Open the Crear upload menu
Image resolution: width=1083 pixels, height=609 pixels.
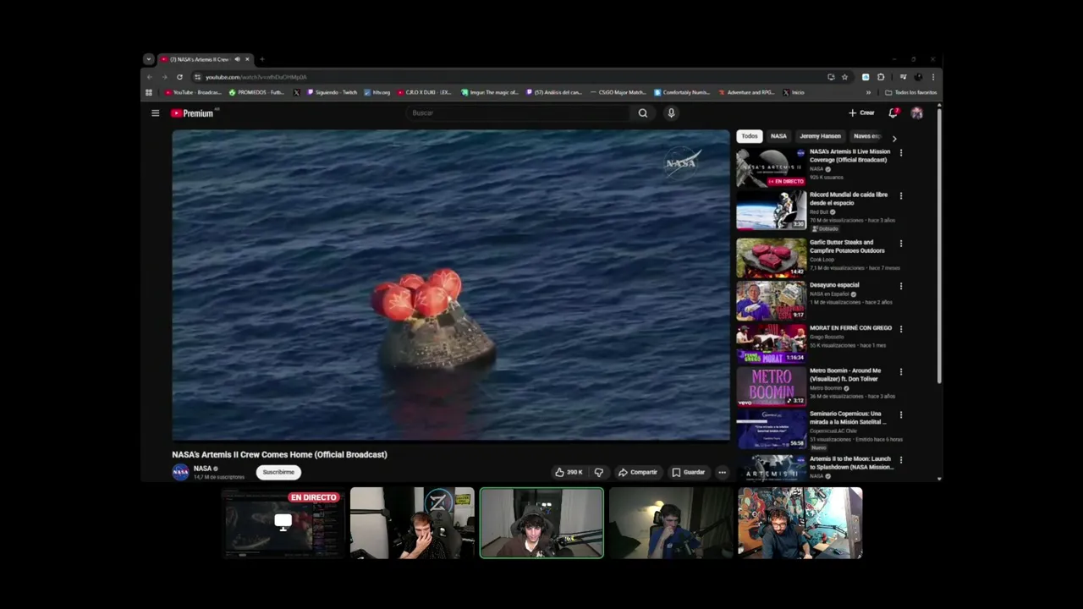click(861, 113)
